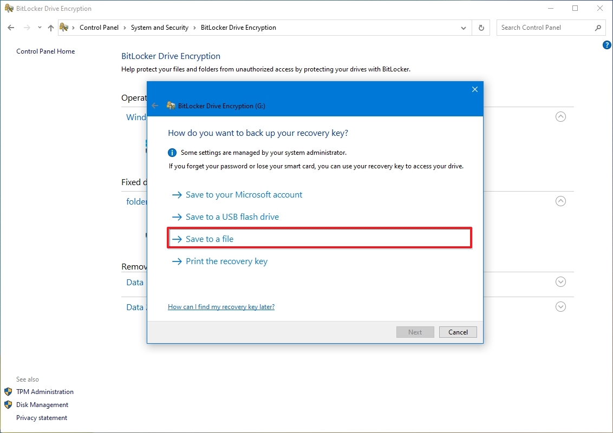Click the search magnifier icon
613x433 pixels.
click(598, 28)
